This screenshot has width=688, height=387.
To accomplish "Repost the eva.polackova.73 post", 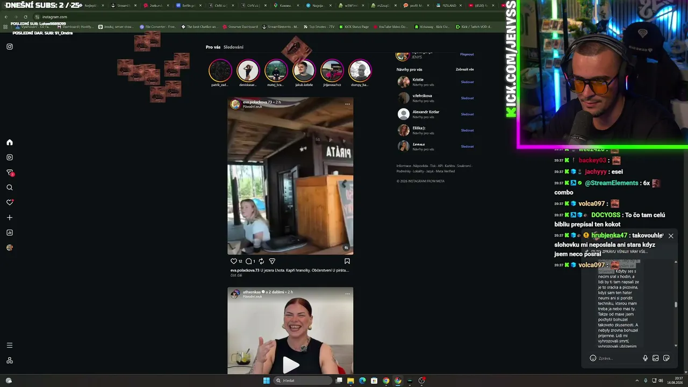I will tap(261, 261).
